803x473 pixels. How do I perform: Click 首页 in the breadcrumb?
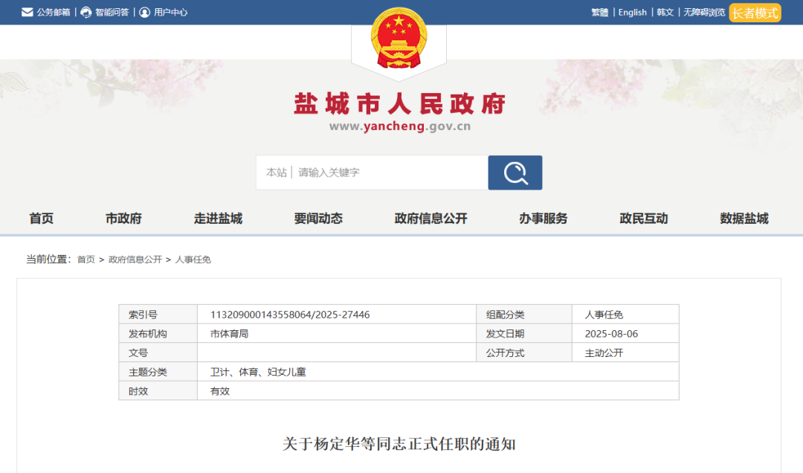click(86, 260)
